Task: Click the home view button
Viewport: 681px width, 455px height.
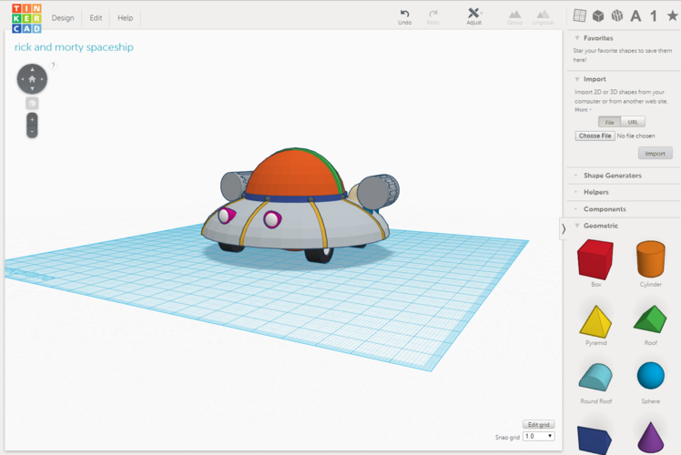Action: pyautogui.click(x=32, y=79)
